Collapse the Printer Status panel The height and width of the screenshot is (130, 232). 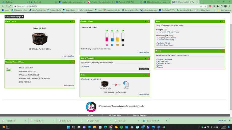coord(70,22)
